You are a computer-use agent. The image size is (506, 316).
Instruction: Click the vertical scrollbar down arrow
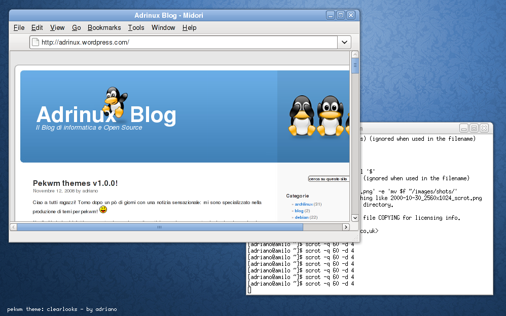[x=355, y=218]
